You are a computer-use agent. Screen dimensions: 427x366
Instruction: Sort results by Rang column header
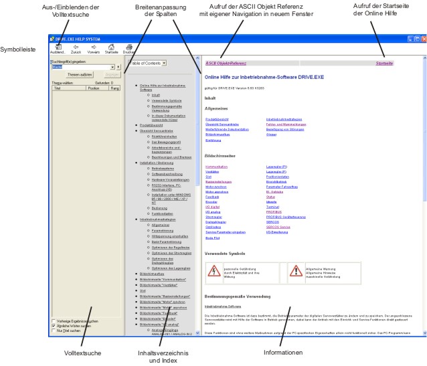(x=114, y=88)
